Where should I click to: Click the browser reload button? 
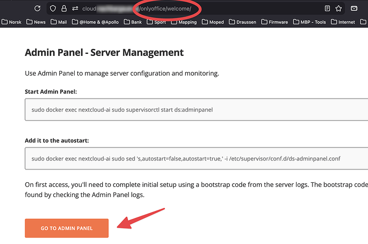point(37,9)
